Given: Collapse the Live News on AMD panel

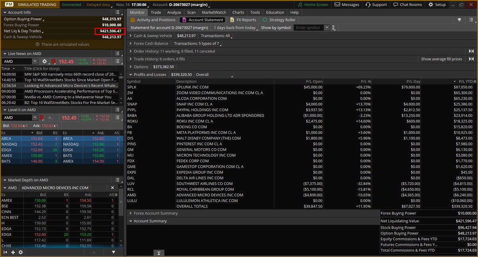Looking at the screenshot, I should coord(5,53).
